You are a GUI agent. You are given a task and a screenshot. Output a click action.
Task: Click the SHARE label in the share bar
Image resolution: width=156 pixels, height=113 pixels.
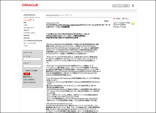[x=118, y=19]
